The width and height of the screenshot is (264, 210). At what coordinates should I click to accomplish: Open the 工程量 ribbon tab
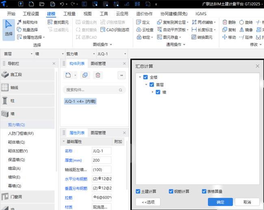point(69,13)
